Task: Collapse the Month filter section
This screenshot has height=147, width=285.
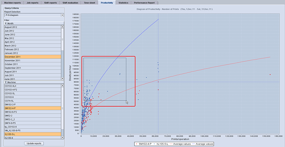Action: pyautogui.click(x=6, y=23)
